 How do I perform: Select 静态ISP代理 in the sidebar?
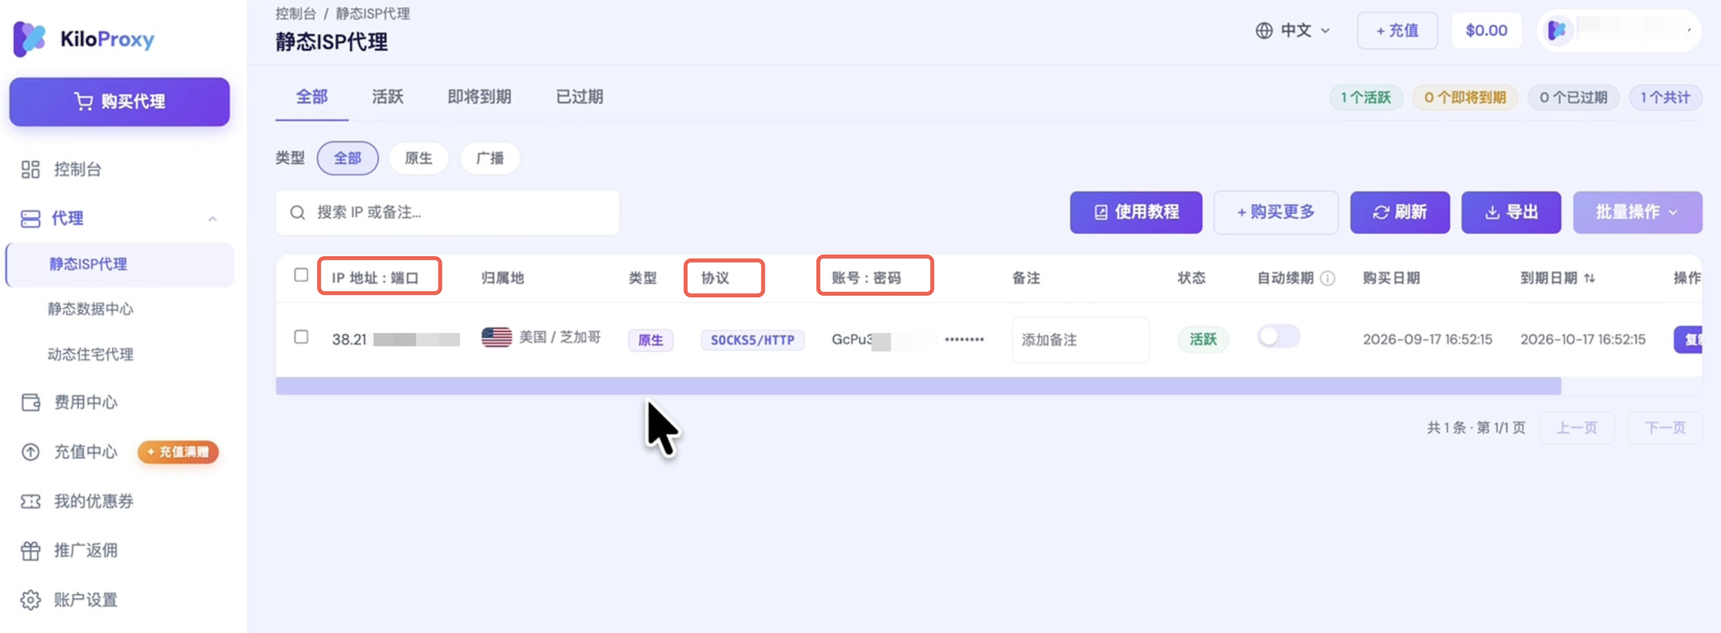pyautogui.click(x=120, y=265)
